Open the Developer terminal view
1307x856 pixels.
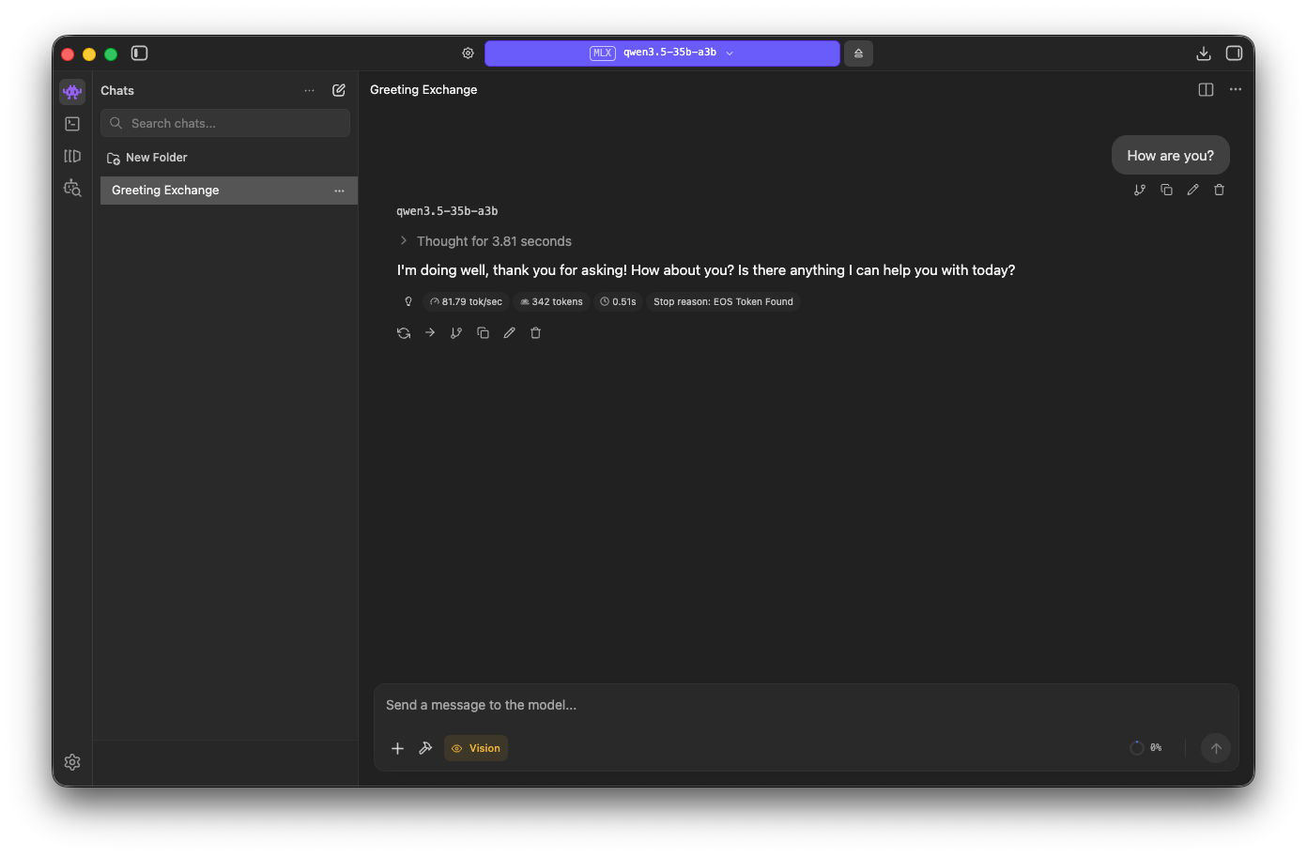point(72,123)
